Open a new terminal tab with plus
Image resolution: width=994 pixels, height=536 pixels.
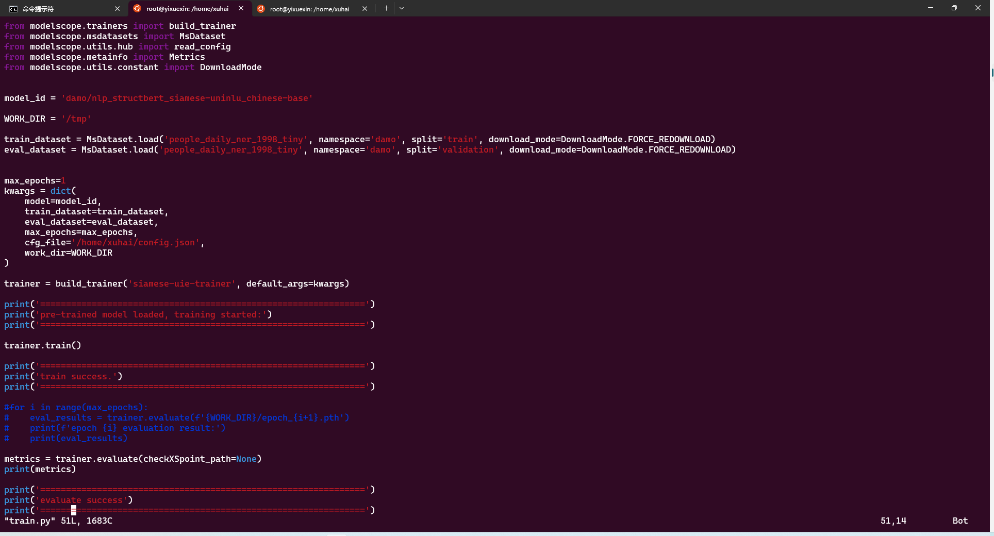click(x=386, y=8)
